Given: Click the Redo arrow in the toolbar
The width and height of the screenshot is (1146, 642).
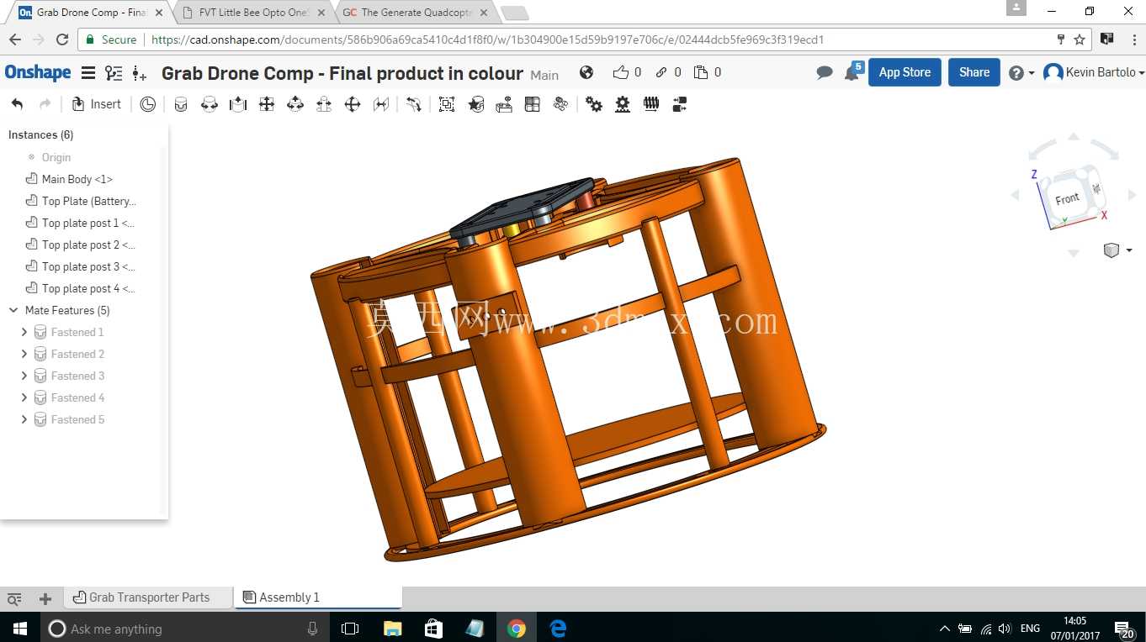Looking at the screenshot, I should click(45, 104).
